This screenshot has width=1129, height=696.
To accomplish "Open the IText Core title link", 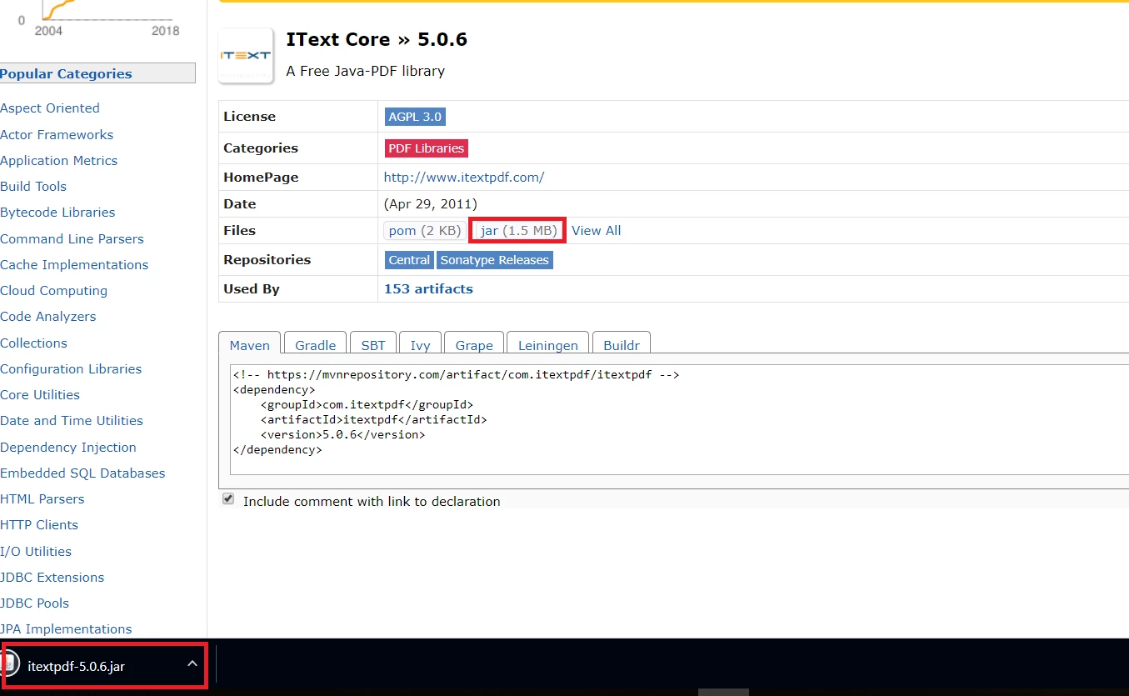I will pos(338,39).
